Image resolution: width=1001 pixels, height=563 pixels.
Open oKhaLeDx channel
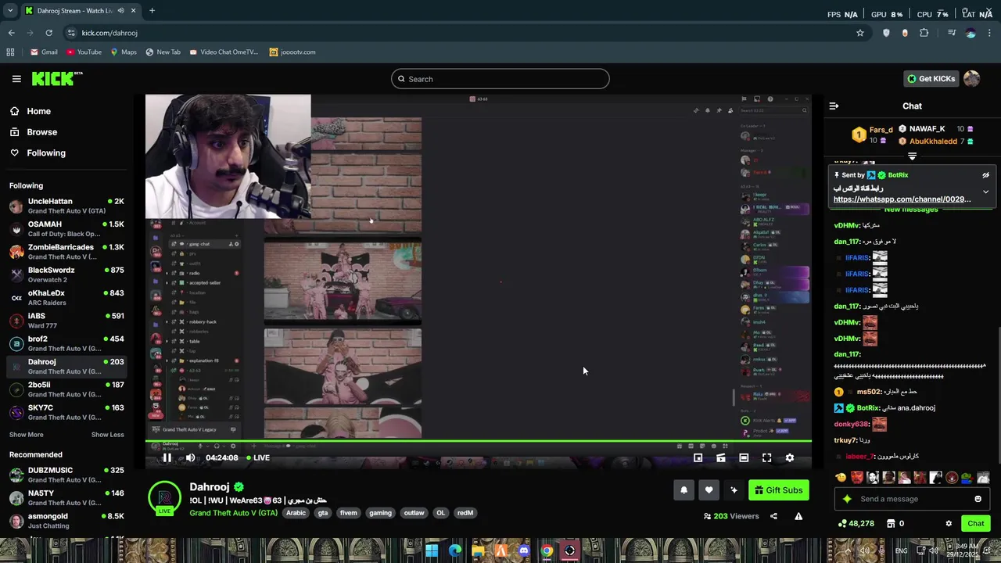pos(66,298)
